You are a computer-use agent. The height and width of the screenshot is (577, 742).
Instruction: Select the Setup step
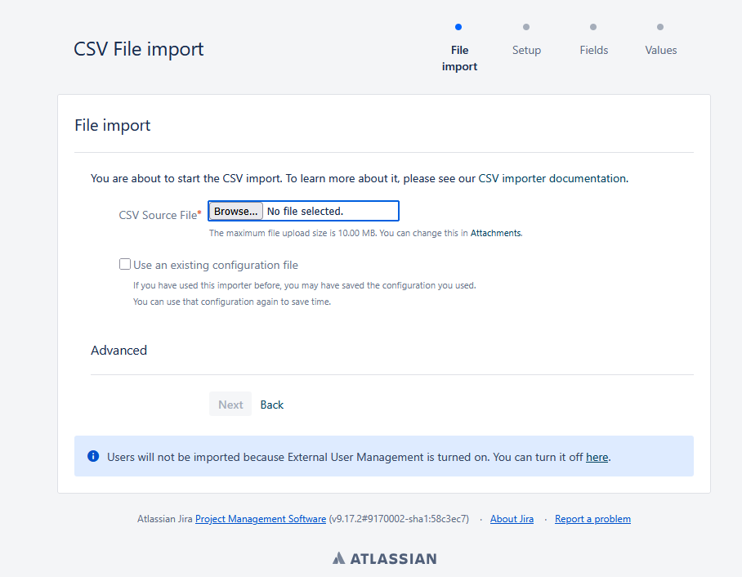click(526, 50)
